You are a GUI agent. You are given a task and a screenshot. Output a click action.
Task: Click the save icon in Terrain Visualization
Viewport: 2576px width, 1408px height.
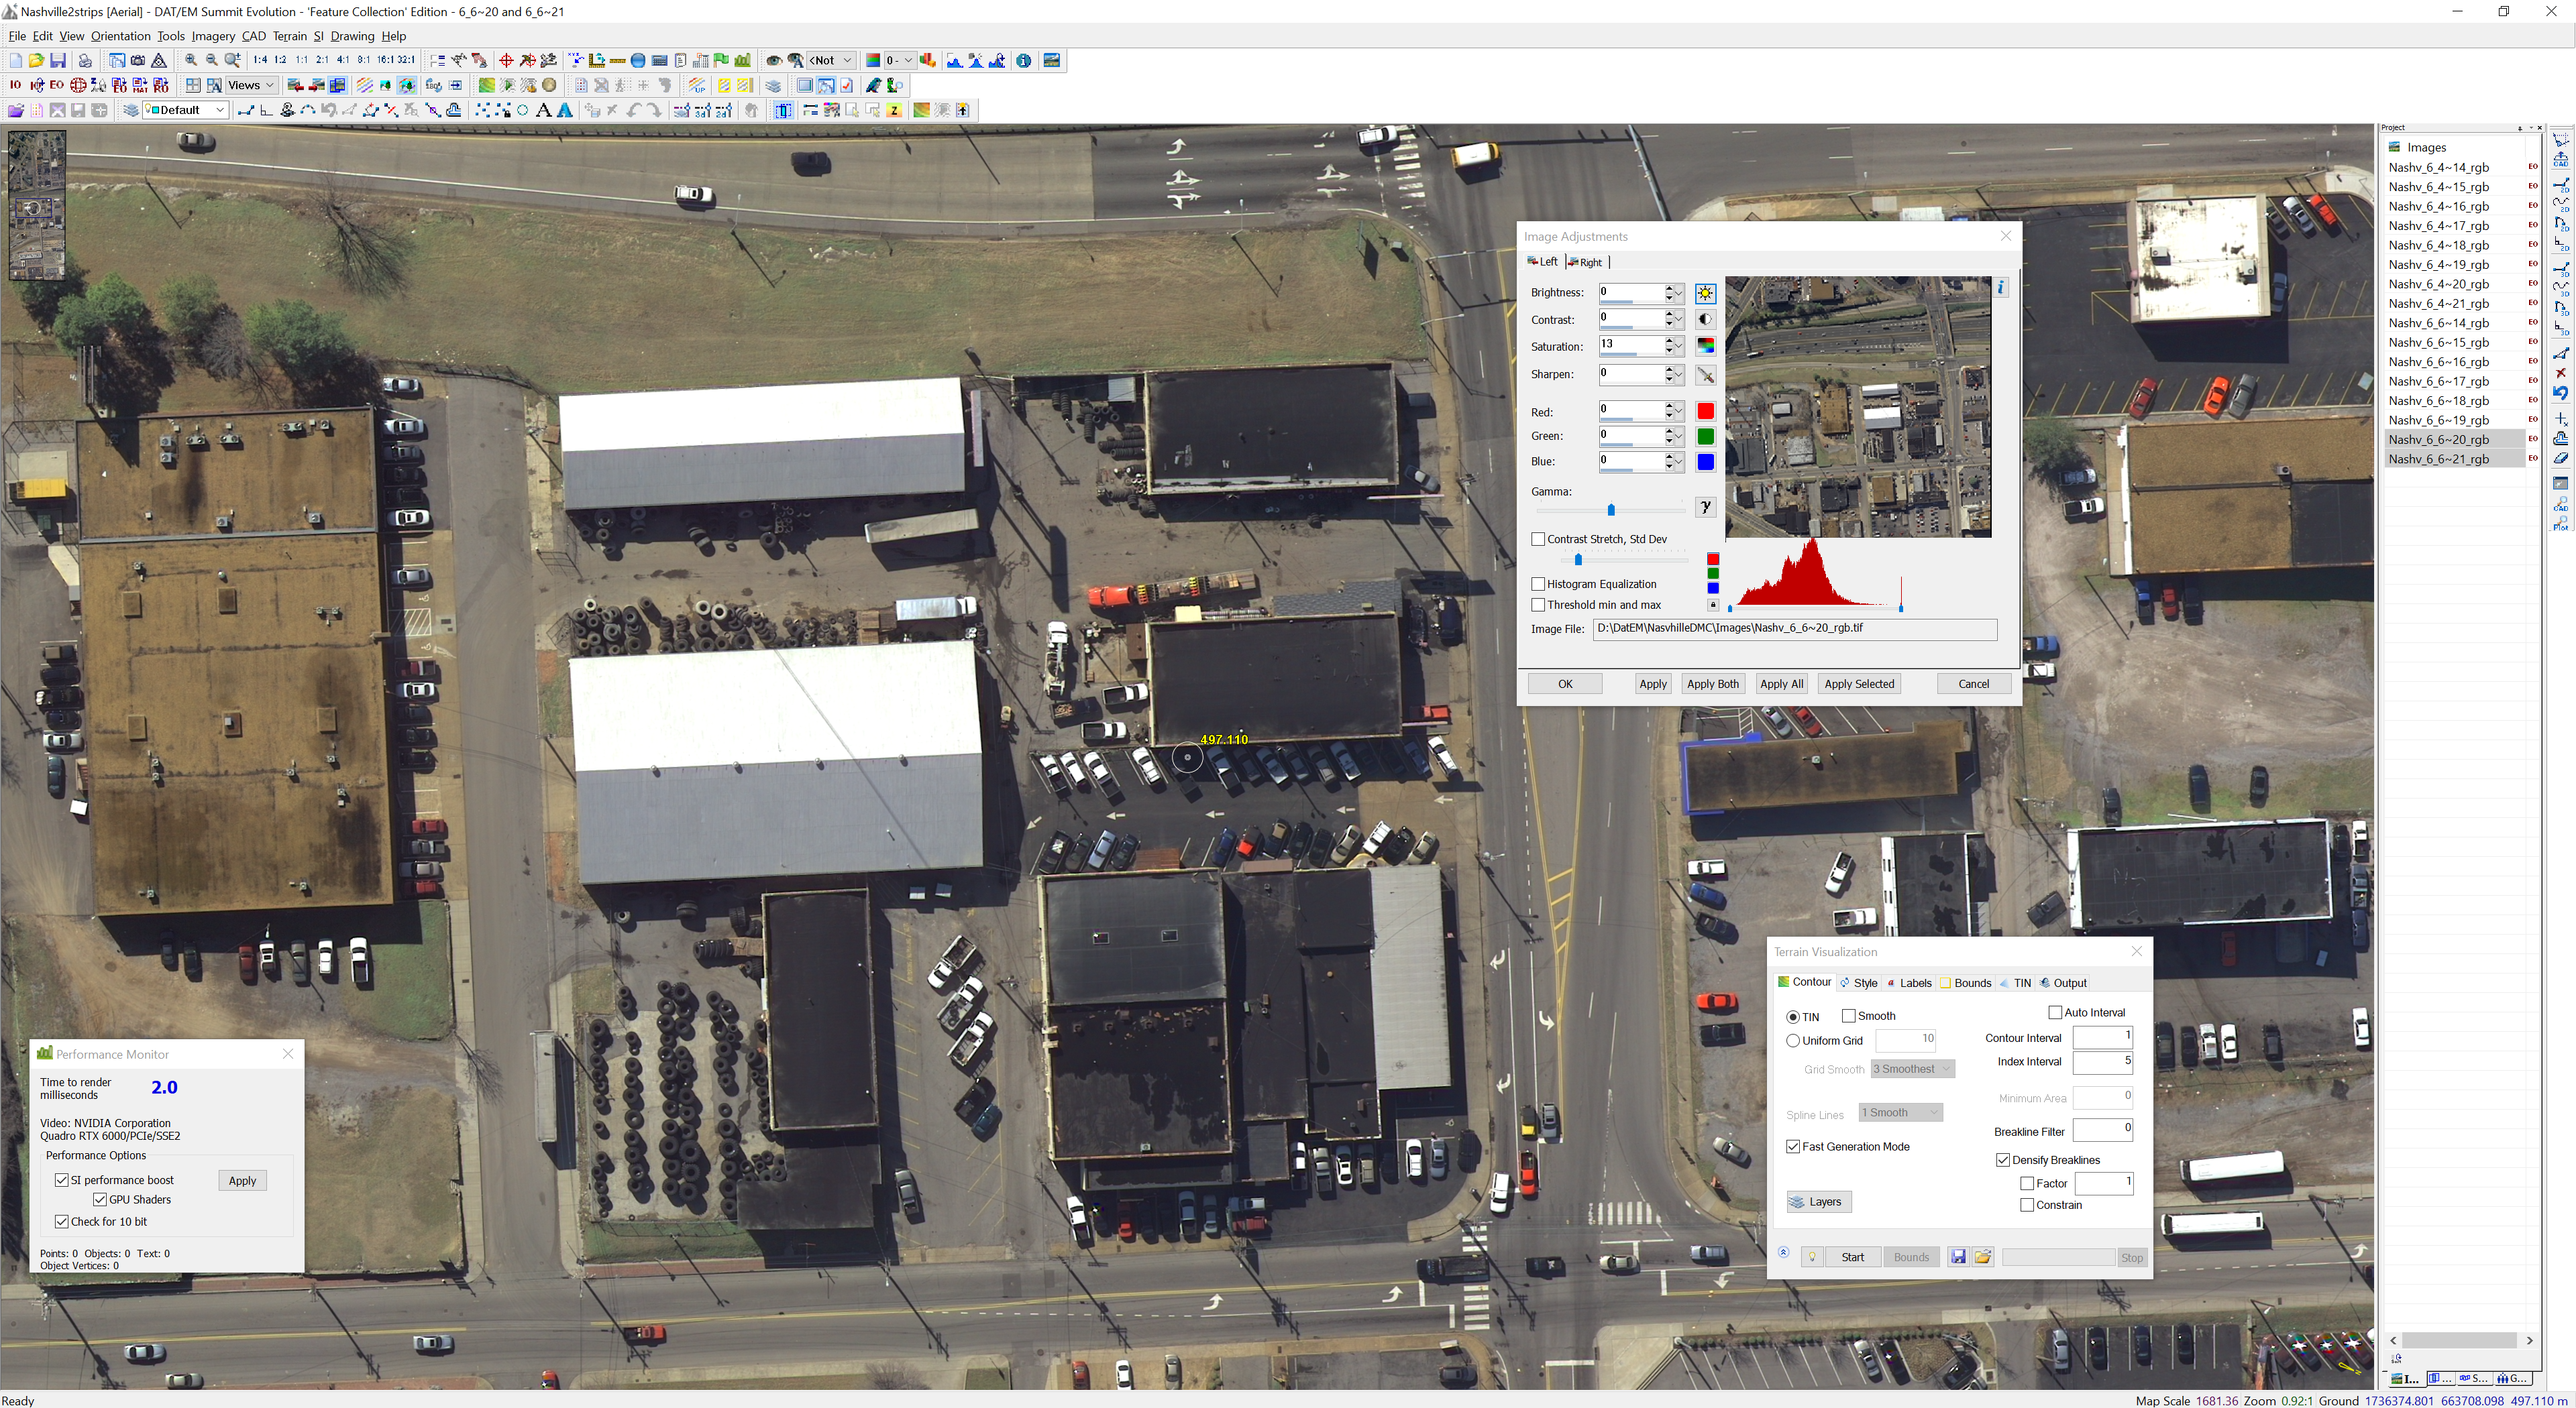(x=1958, y=1257)
